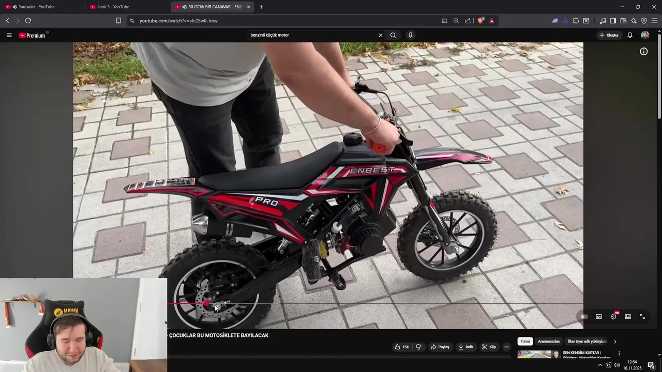Open media playlist music note
The height and width of the screenshot is (372, 662).
(x=603, y=21)
